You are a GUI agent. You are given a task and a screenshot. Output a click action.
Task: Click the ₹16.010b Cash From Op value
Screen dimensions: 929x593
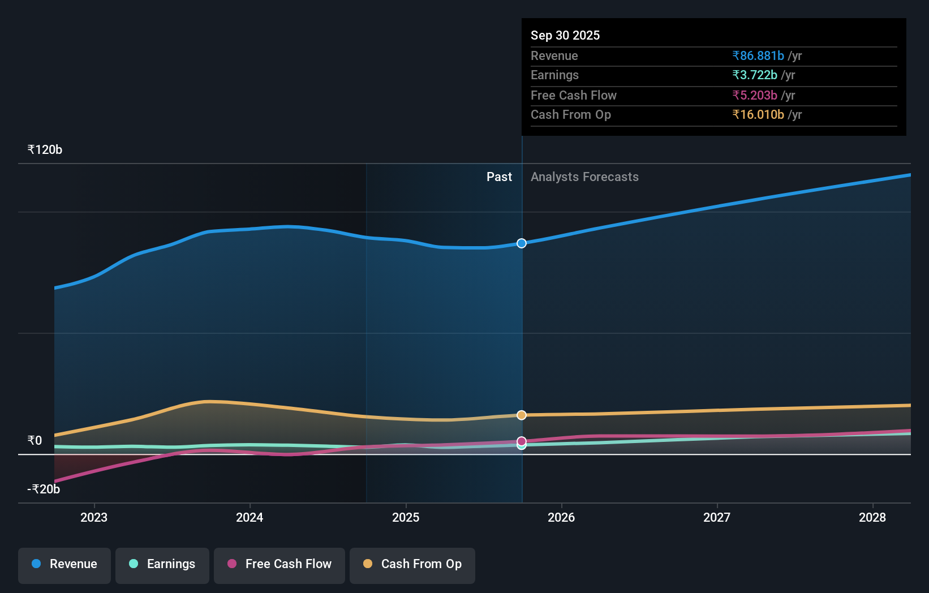(x=757, y=115)
